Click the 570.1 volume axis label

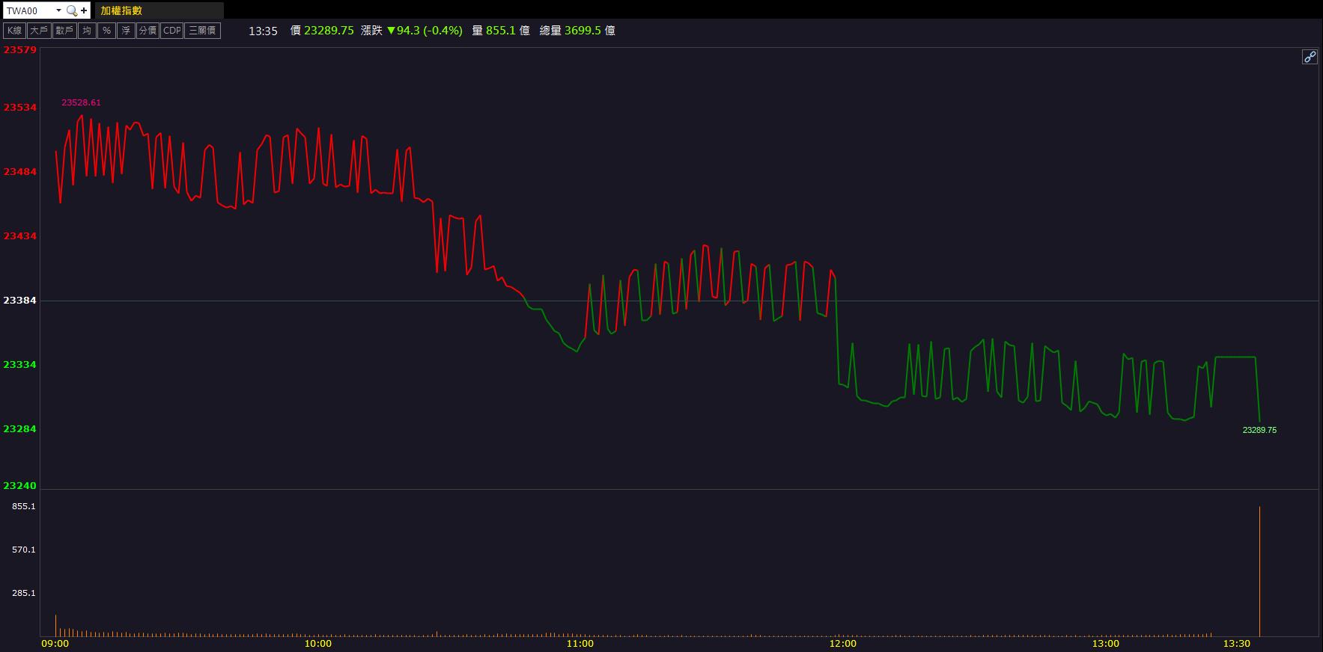point(24,550)
